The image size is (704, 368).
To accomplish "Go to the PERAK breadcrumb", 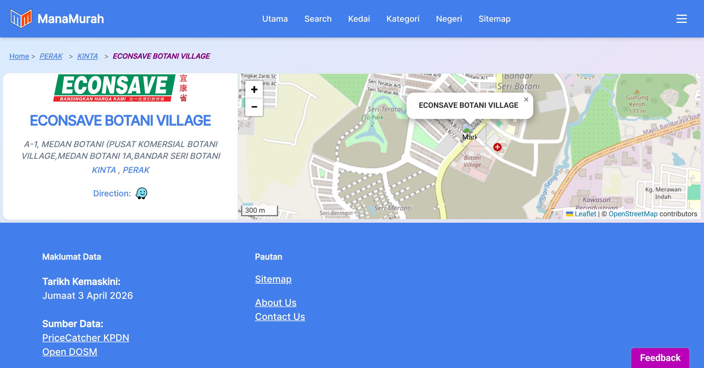I will pyautogui.click(x=51, y=56).
